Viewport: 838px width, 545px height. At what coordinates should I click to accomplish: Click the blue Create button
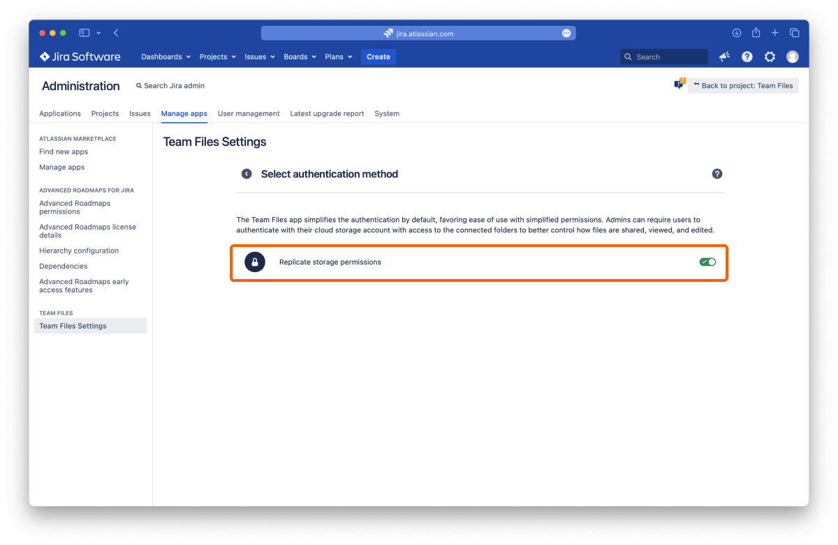[378, 57]
